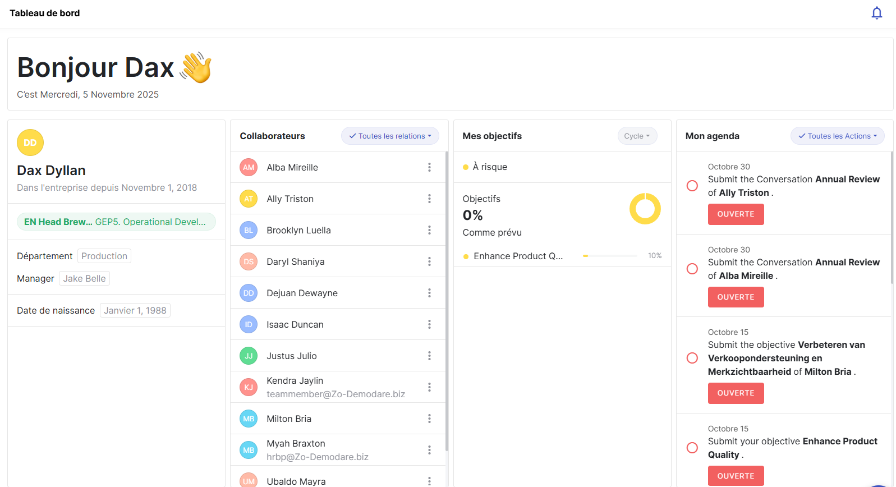The height and width of the screenshot is (487, 896).
Task: Open the options menu for Alba Mireille
Action: pyautogui.click(x=429, y=167)
